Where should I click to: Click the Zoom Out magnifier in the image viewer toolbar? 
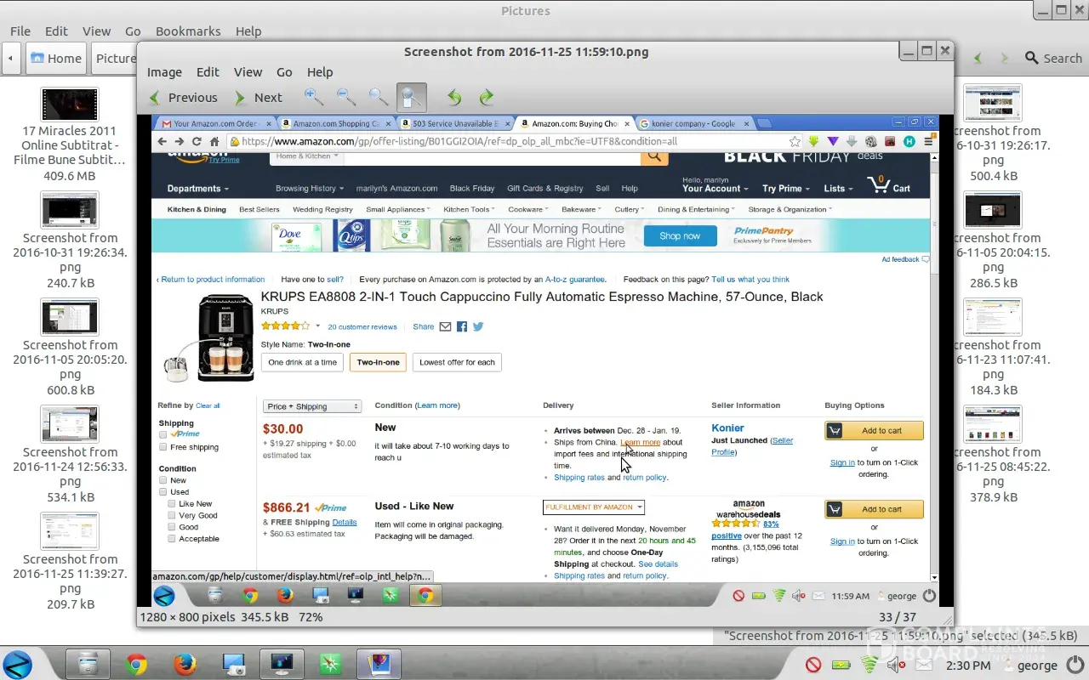[346, 98]
